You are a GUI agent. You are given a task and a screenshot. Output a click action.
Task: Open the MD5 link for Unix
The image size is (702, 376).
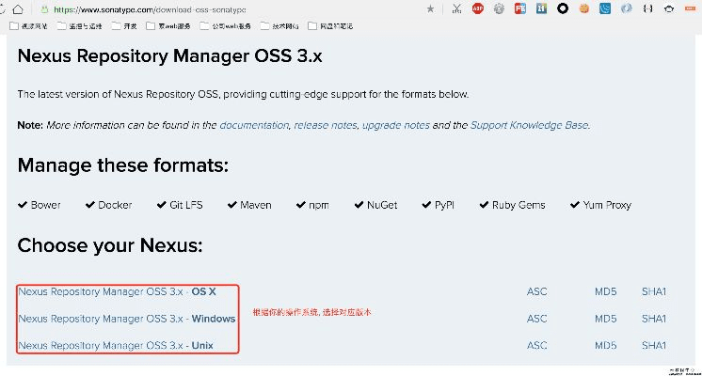(x=606, y=345)
